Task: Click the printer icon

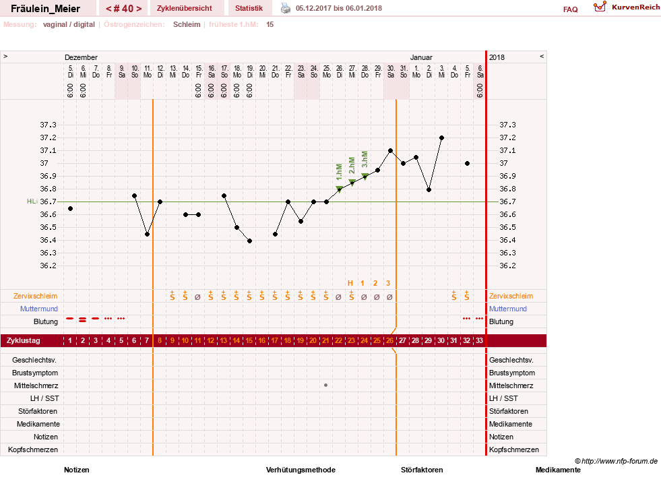Action: [x=286, y=9]
